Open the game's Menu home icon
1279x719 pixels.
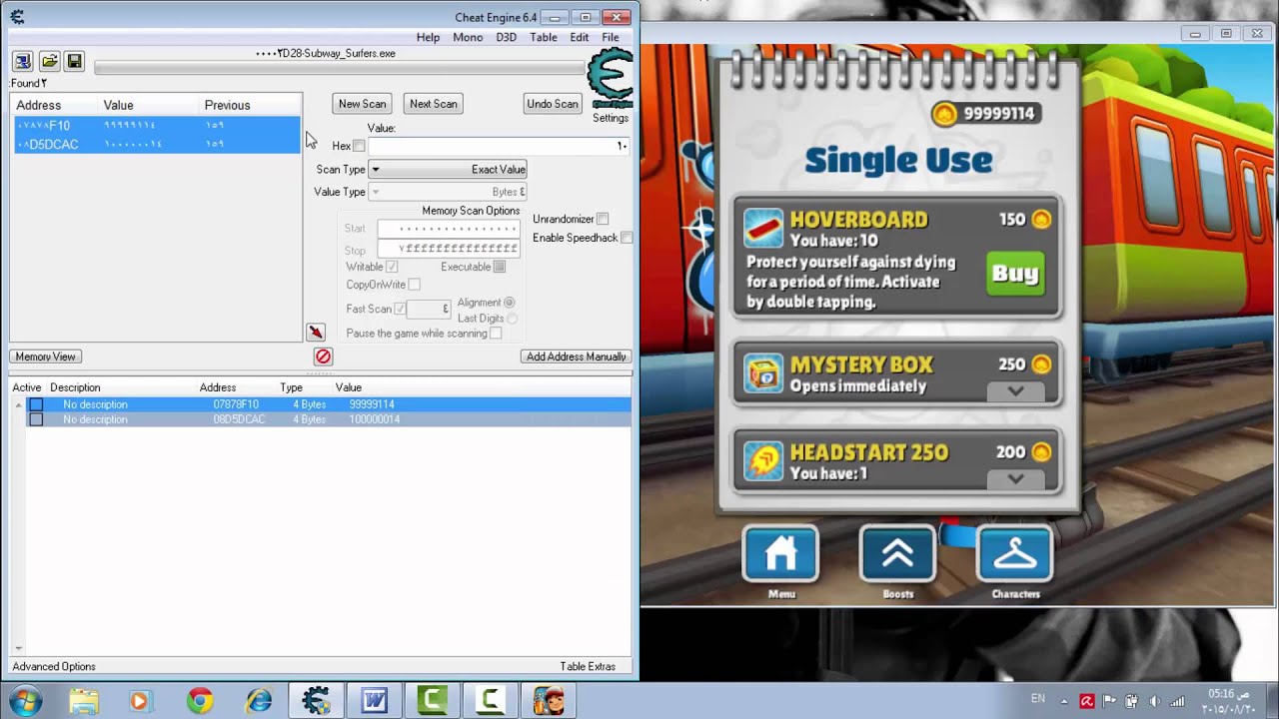(780, 553)
